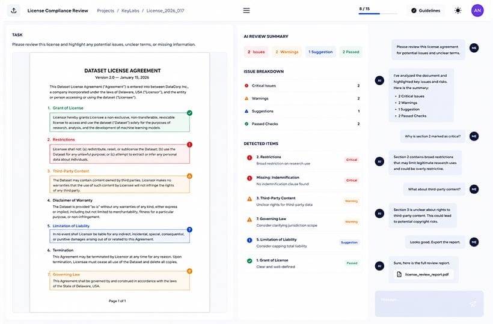Click orange warning badge on Governing Law box
Screen dimensions: 493x324
[x=189, y=271]
